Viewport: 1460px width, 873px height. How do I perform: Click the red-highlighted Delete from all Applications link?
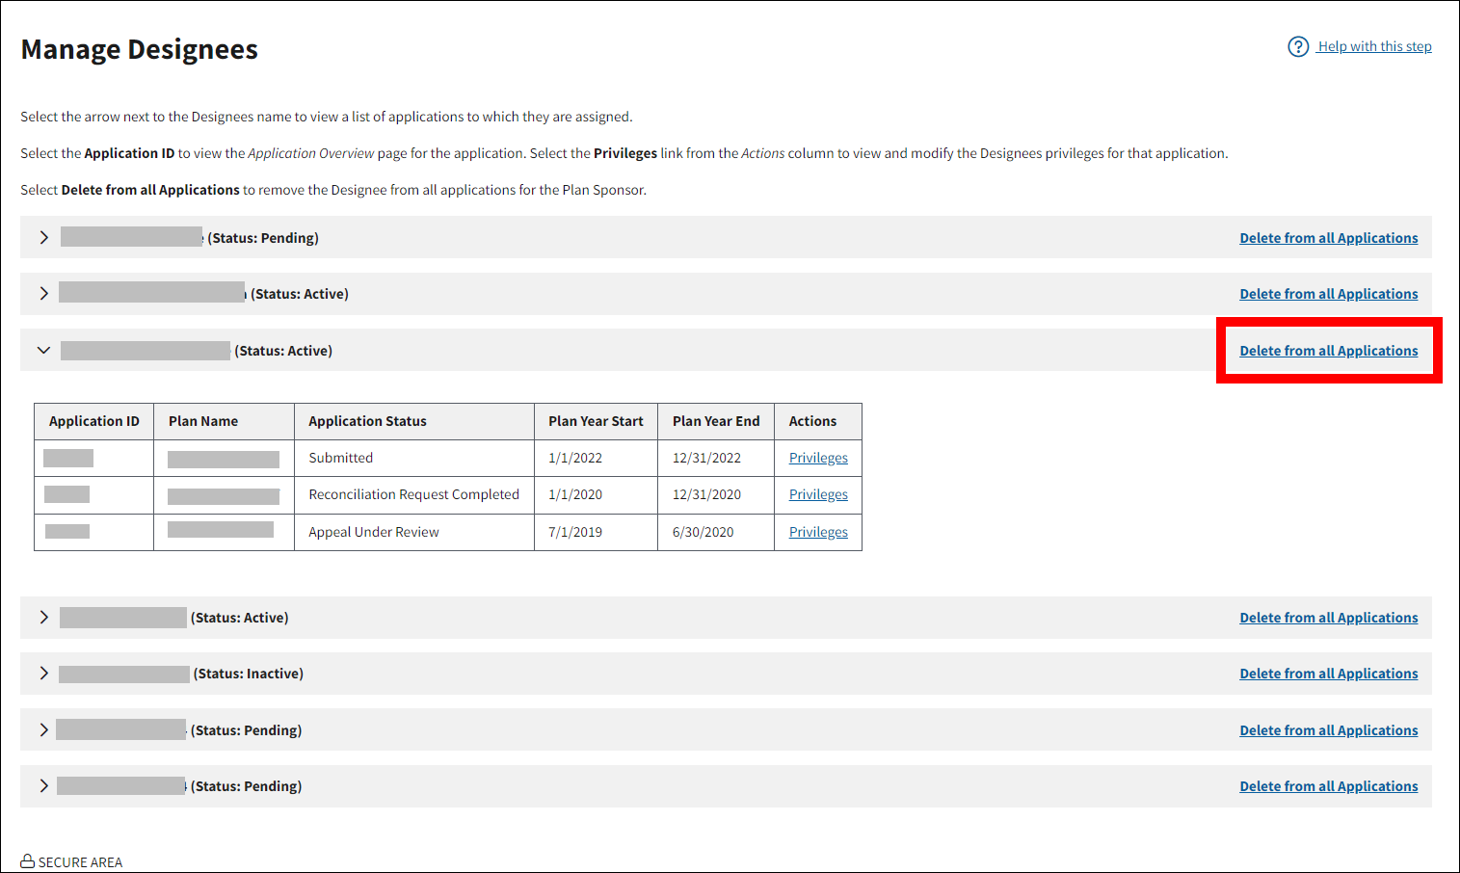(1328, 351)
